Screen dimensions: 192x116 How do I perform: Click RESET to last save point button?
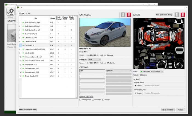(x=28, y=110)
